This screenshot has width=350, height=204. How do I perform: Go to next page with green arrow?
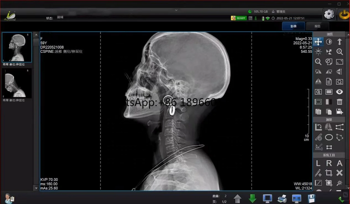coord(252,198)
